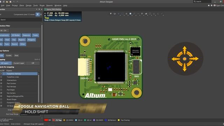Turn snapping Off with the Off button
This screenshot has width=224, height=126.
pos(33,63)
